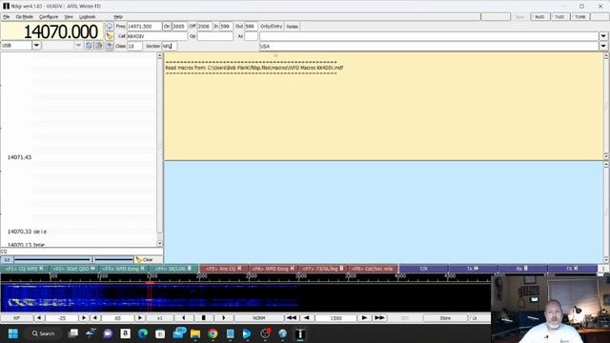Nudge cursor left of 1500 field
The height and width of the screenshot is (343, 610).
(x=307, y=318)
